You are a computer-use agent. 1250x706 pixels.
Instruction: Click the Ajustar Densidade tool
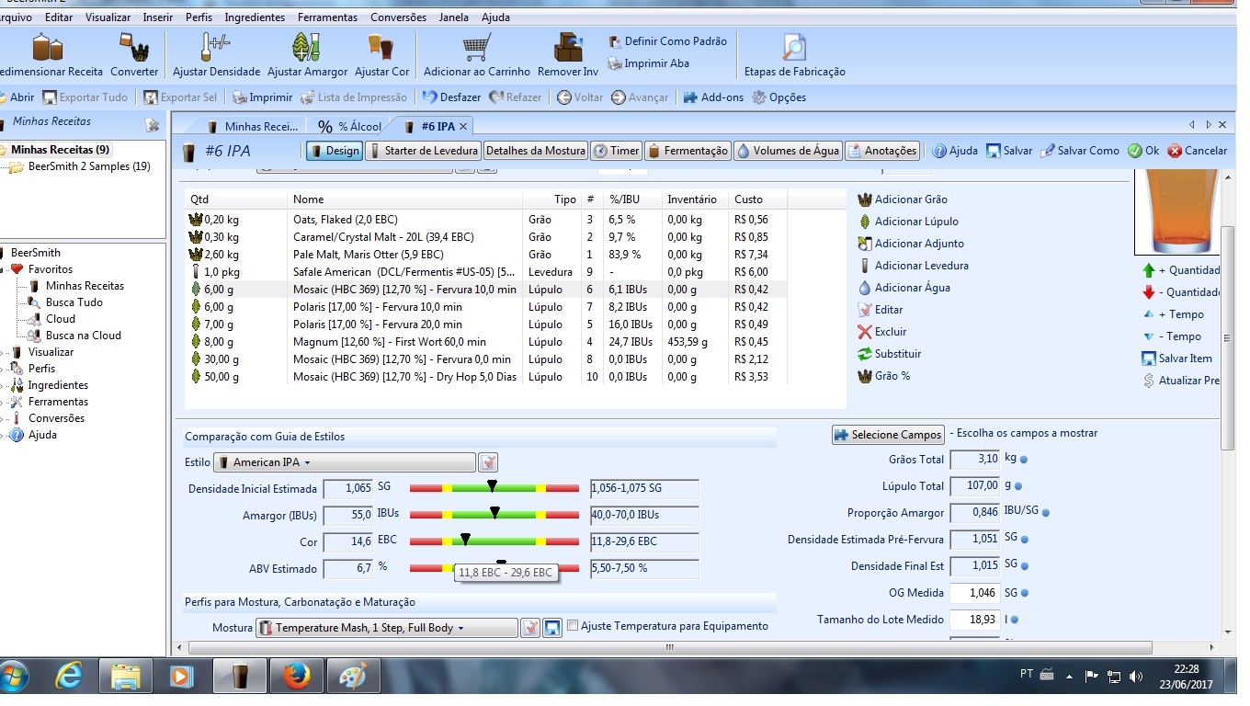click(x=217, y=54)
